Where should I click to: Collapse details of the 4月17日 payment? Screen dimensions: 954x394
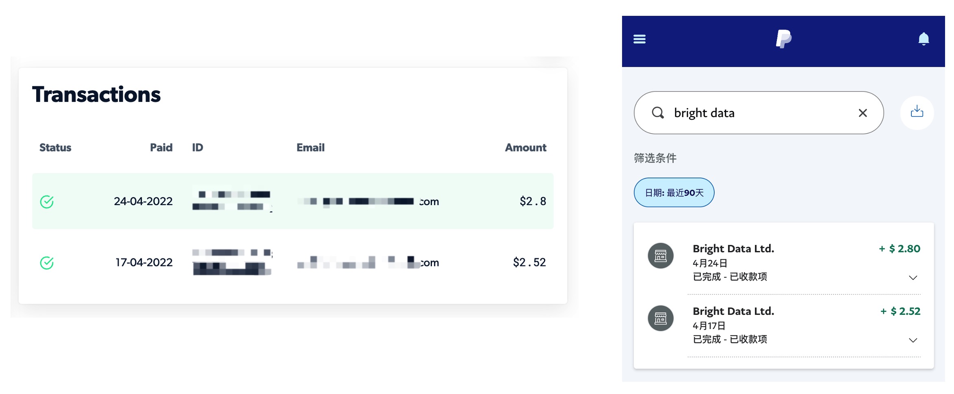click(x=913, y=340)
